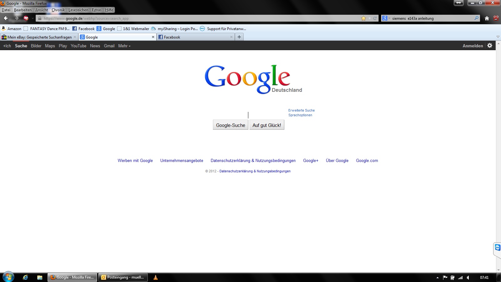This screenshot has width=501, height=282.
Task: Open the URL history dropdown beside the star
Action: point(369,18)
